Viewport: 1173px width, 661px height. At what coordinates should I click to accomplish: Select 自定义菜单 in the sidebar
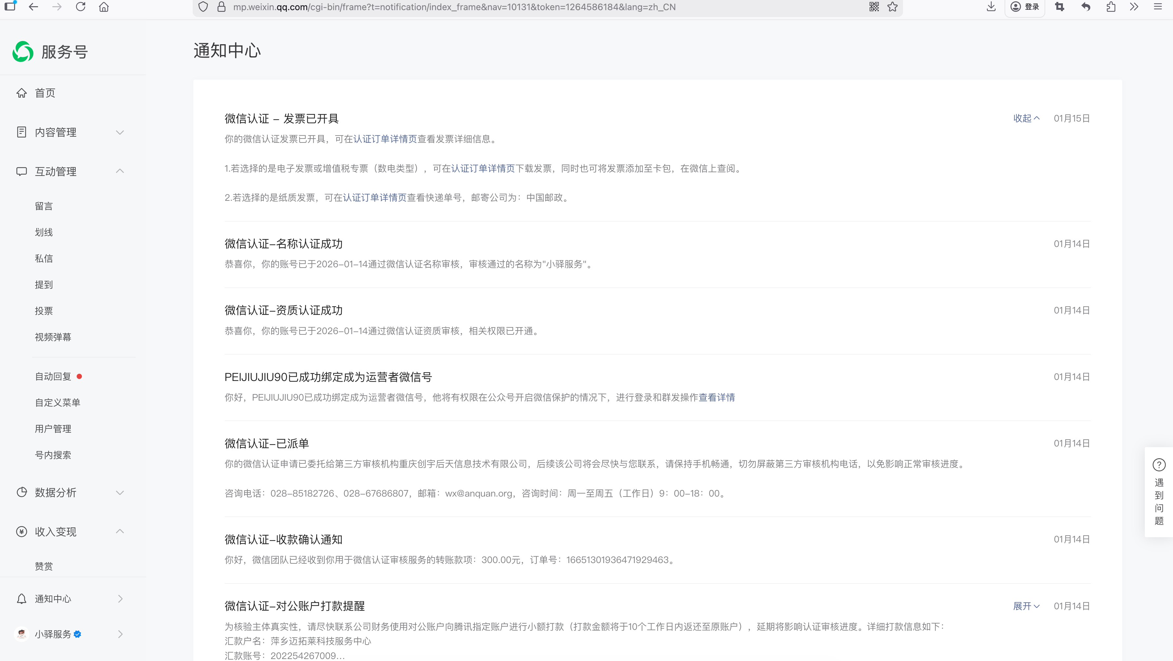(57, 403)
